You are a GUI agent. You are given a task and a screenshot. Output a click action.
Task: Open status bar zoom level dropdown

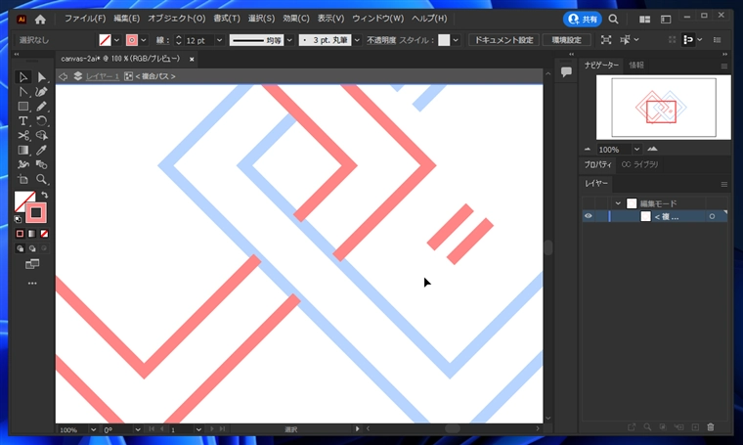click(x=93, y=429)
